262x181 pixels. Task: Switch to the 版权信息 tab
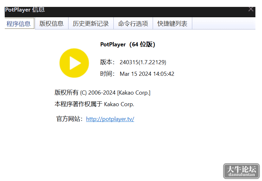point(52,23)
